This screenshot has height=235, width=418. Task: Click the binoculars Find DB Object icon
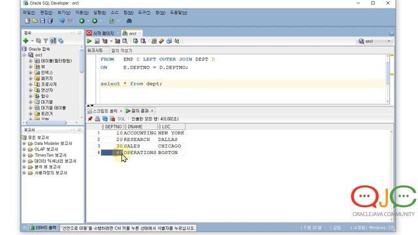[129, 21]
